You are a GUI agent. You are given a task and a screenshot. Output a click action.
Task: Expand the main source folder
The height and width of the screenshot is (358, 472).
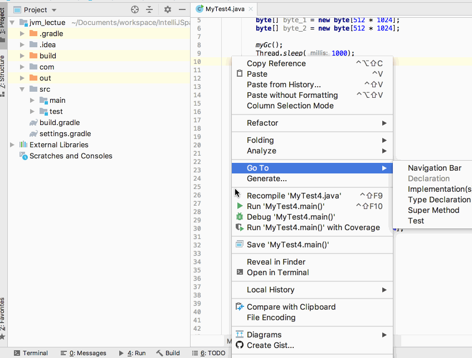click(32, 100)
